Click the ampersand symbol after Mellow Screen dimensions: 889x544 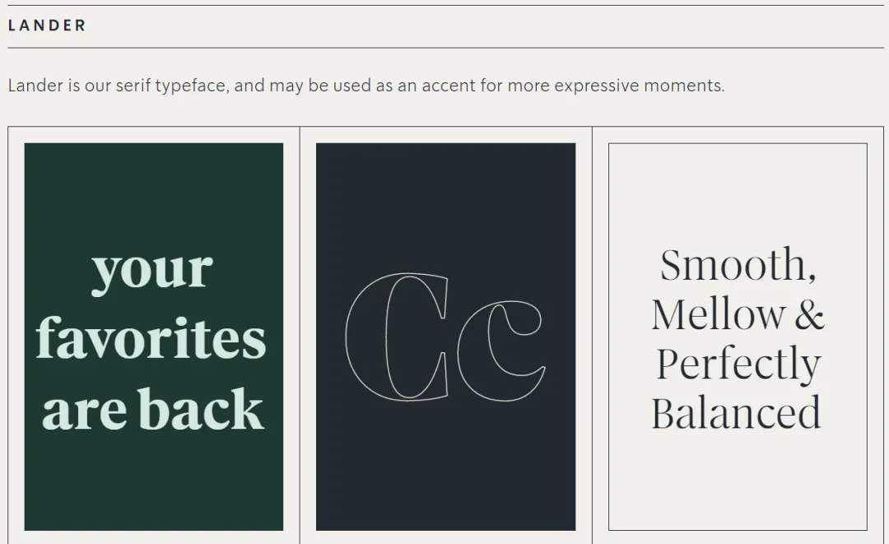click(x=810, y=314)
